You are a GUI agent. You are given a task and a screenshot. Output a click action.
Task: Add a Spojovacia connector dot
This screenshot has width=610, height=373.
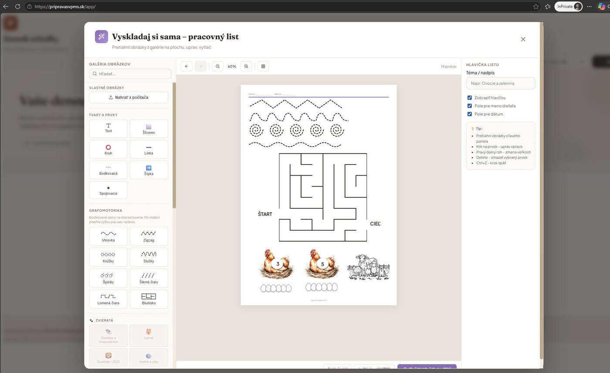(x=108, y=190)
